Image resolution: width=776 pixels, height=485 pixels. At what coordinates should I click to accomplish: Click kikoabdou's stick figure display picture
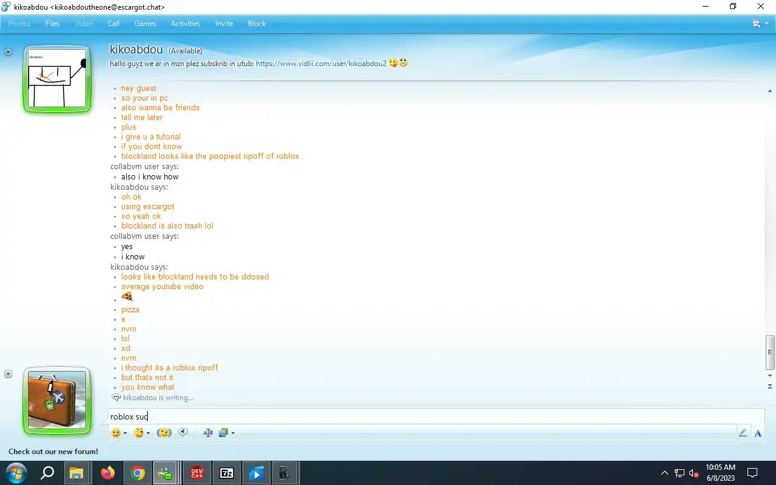click(x=57, y=79)
